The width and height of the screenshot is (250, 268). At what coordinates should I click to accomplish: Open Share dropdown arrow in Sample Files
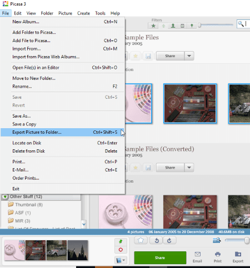[189, 56]
